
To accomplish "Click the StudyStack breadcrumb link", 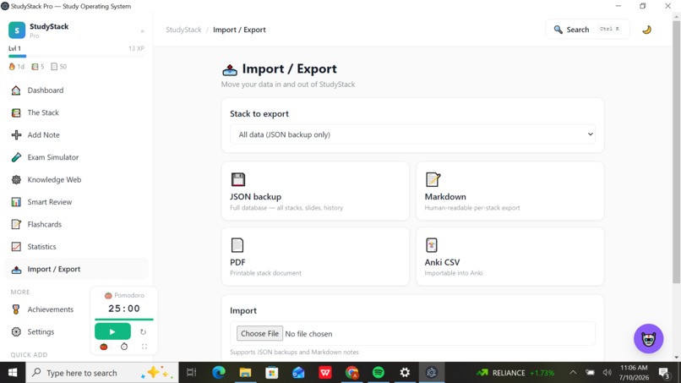I will click(183, 30).
